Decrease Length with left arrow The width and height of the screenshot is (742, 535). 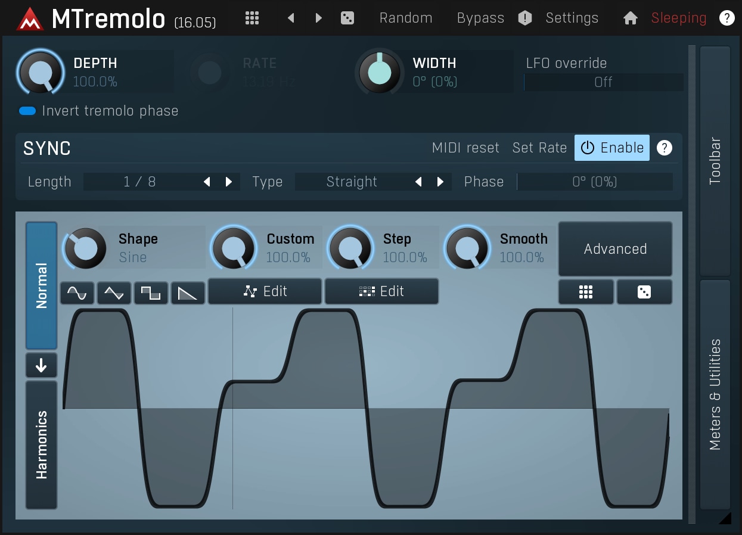(x=207, y=182)
